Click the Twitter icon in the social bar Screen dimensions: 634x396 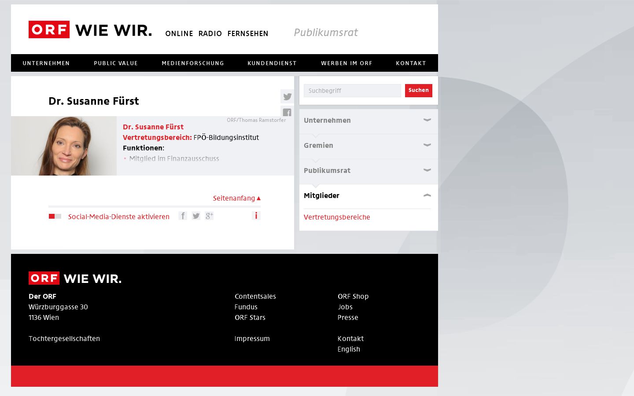[196, 216]
